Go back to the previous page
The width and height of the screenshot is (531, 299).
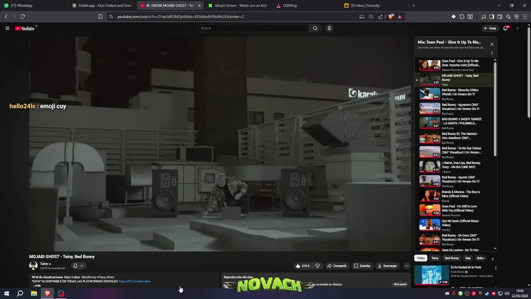click(x=6, y=17)
